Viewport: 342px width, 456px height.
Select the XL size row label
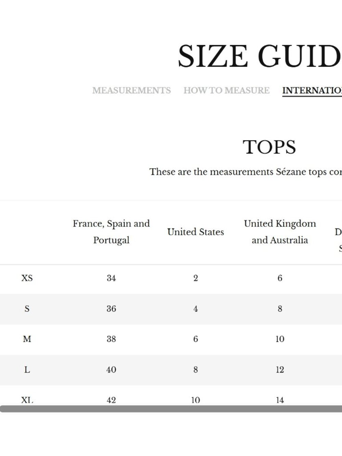(27, 400)
